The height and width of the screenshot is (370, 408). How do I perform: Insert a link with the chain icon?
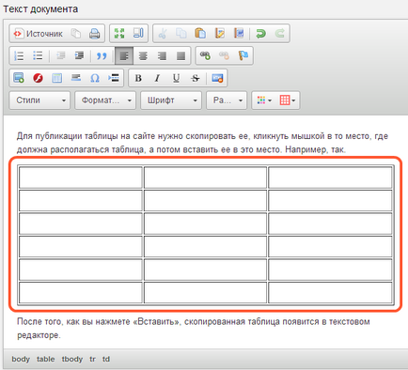(205, 55)
